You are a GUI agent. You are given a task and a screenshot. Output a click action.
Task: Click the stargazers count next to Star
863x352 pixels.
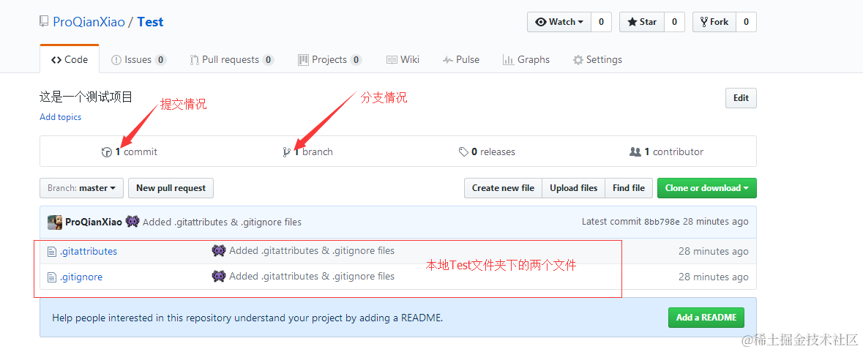pos(674,22)
